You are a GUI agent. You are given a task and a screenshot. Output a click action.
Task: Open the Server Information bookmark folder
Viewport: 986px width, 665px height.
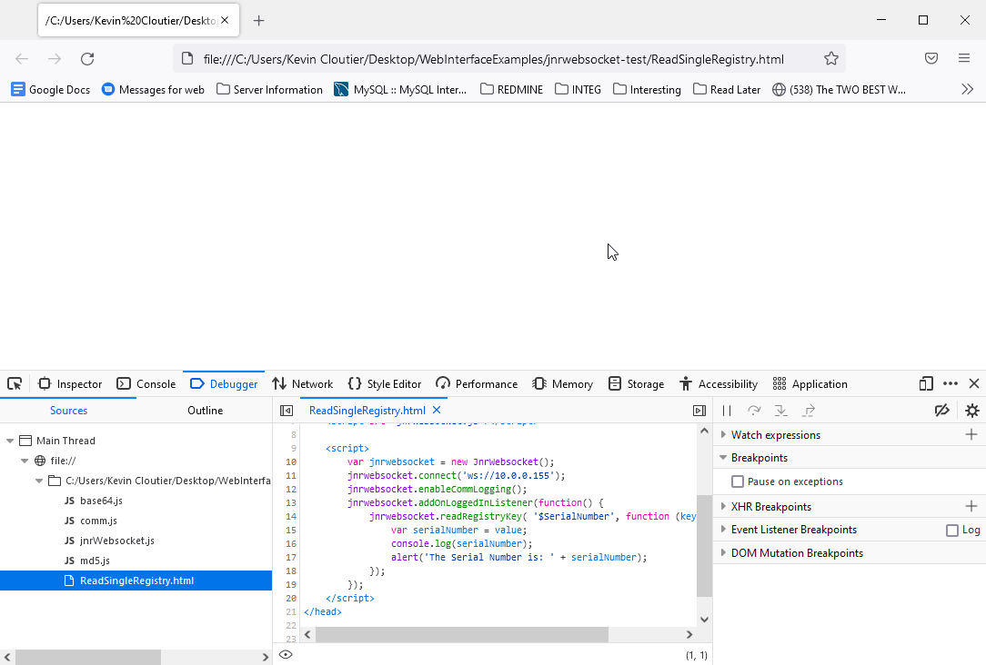269,89
